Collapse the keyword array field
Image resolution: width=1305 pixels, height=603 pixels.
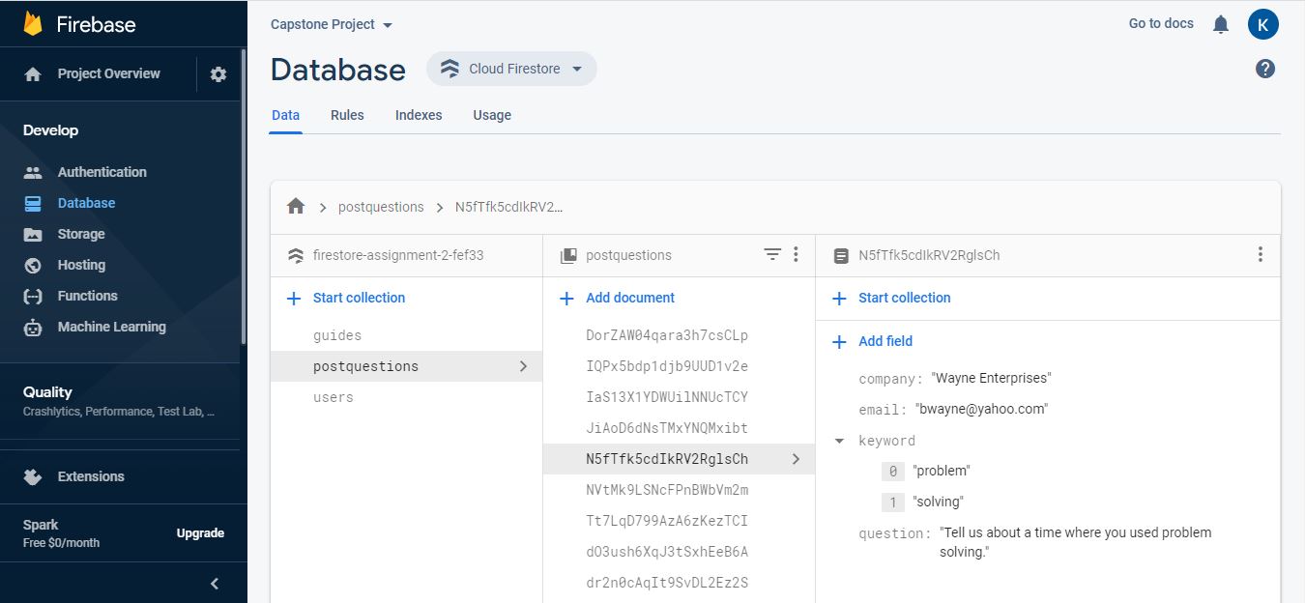(x=839, y=441)
